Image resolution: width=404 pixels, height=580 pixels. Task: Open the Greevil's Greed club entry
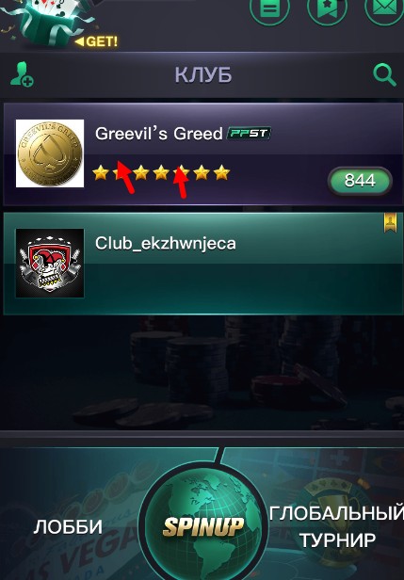[x=203, y=153]
